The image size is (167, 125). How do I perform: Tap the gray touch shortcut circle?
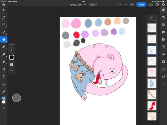[x=17, y=98]
